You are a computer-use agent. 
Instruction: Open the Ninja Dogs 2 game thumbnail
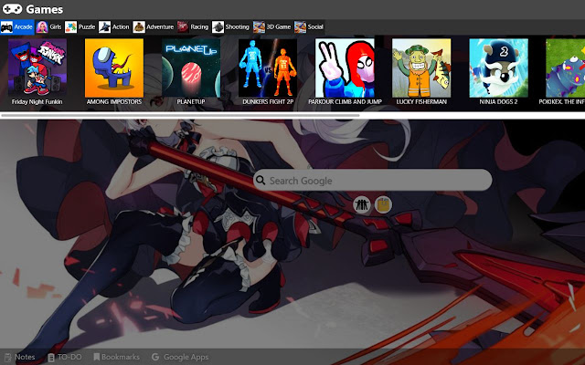click(498, 68)
